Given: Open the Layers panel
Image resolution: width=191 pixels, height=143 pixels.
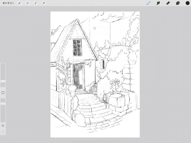Looking at the screenshot, I should 178,3.
